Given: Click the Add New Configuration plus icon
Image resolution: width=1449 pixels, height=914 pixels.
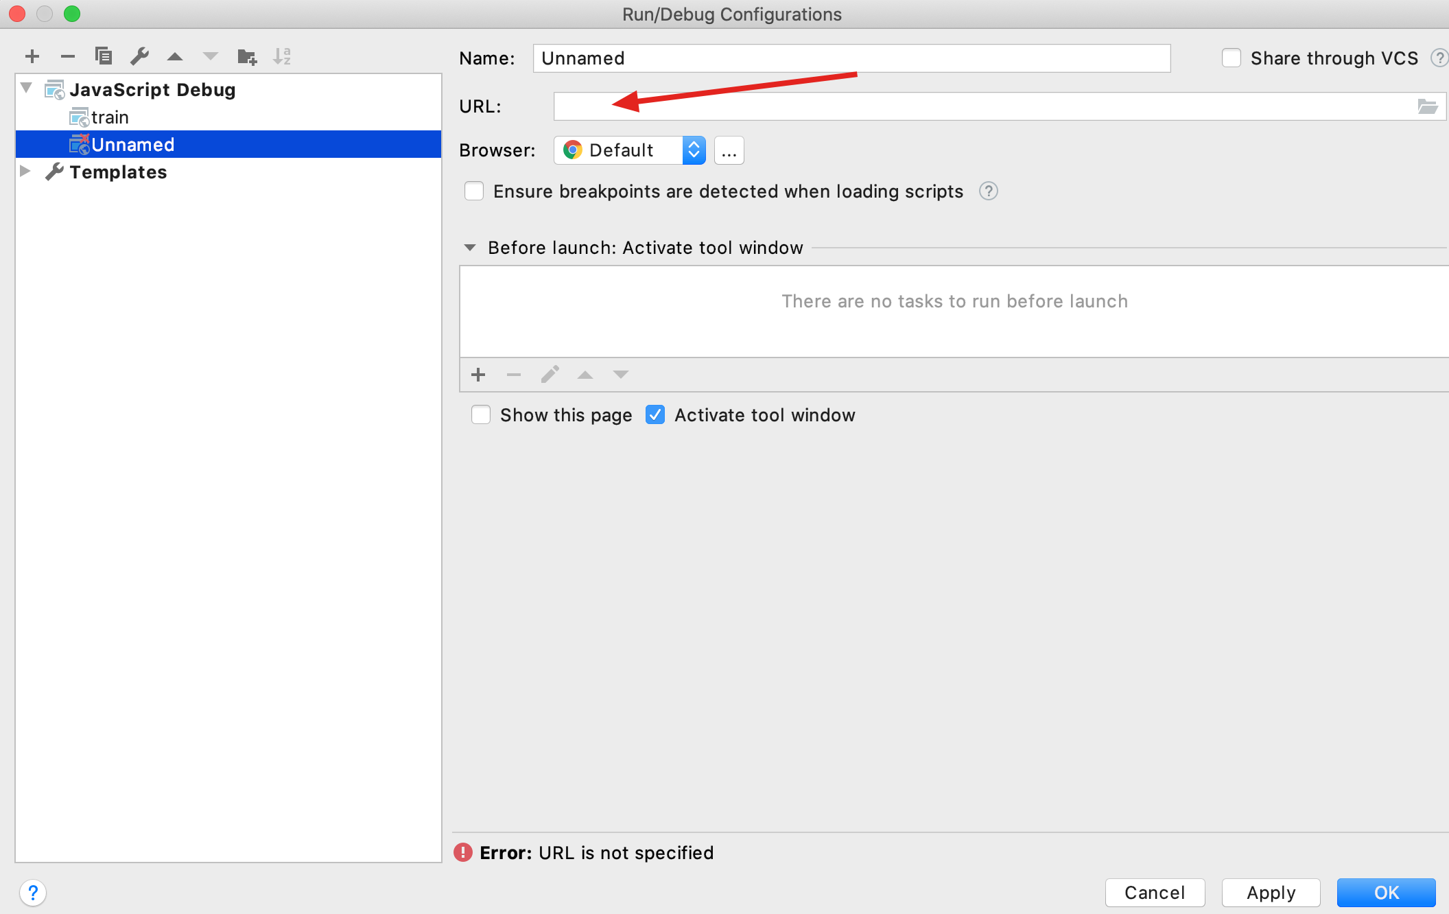Looking at the screenshot, I should click(x=32, y=56).
